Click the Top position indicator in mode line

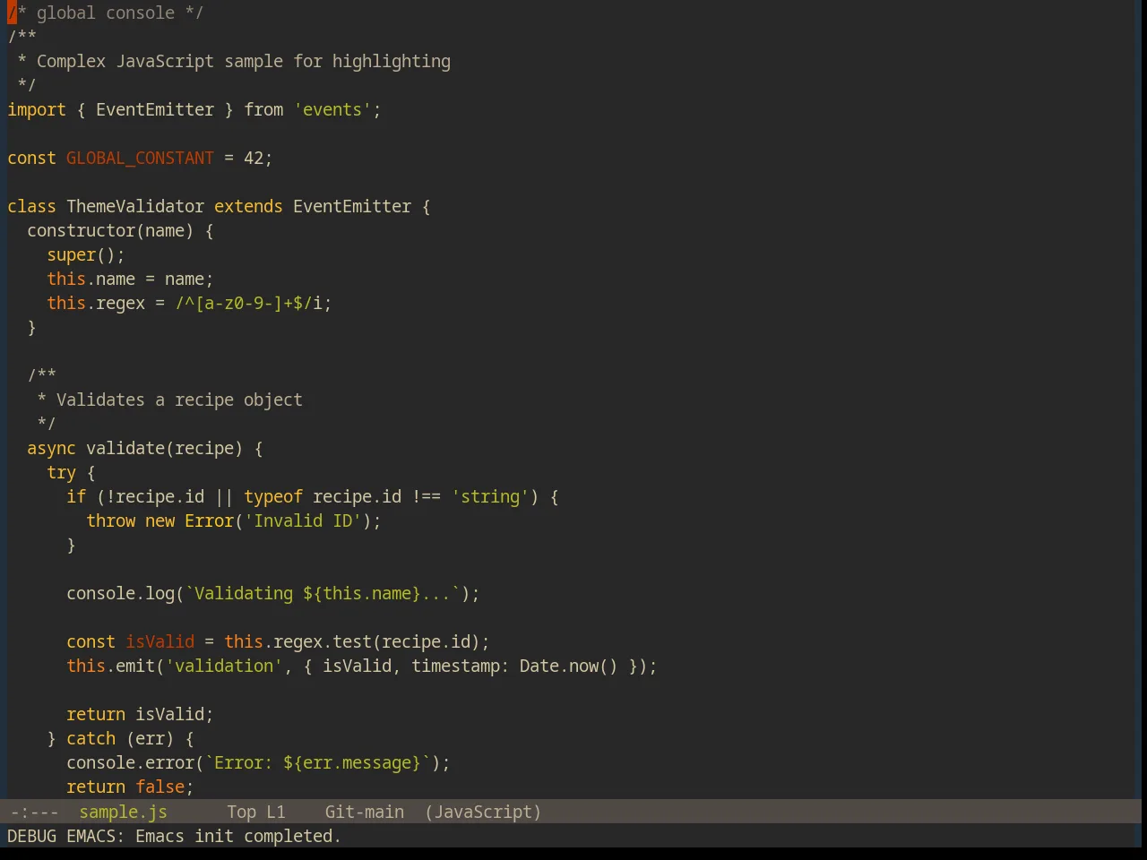tap(241, 812)
